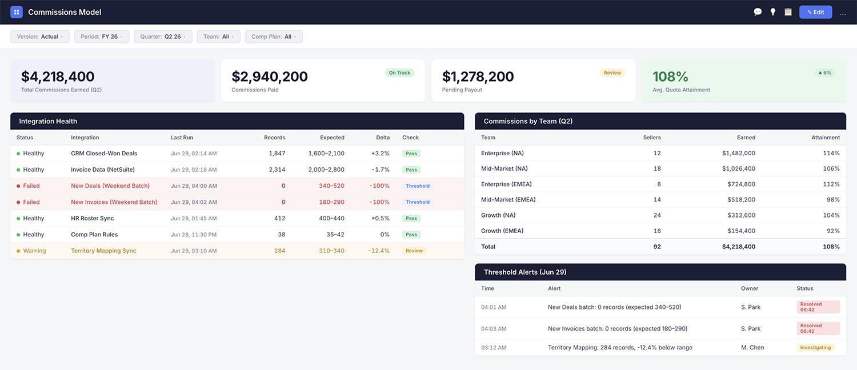Click Resolved 06:42 badge for New Invoices alert

818,328
